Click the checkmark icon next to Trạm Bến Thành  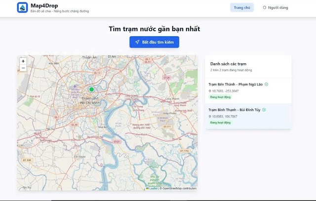(267, 84)
